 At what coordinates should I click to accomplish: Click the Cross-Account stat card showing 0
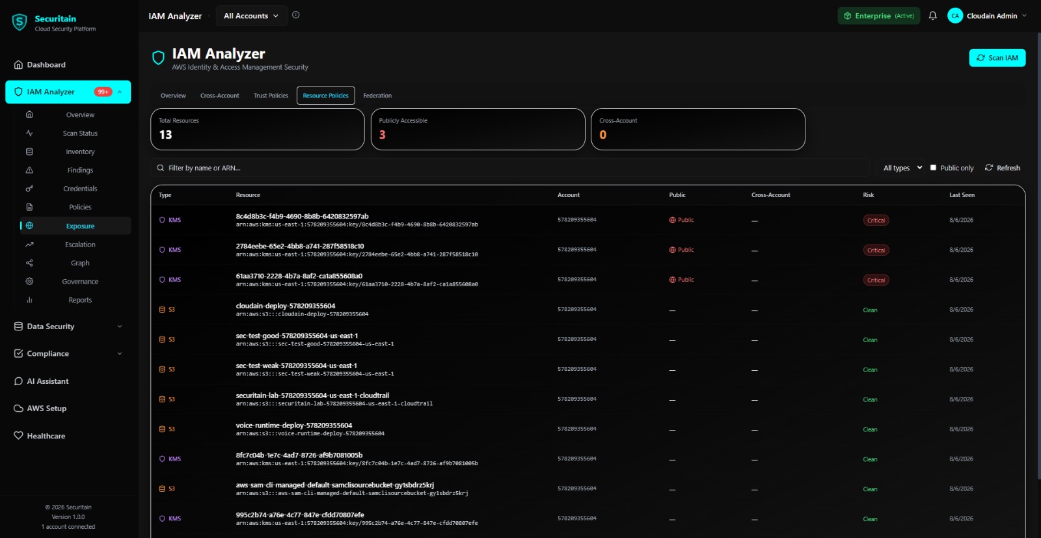tap(697, 129)
